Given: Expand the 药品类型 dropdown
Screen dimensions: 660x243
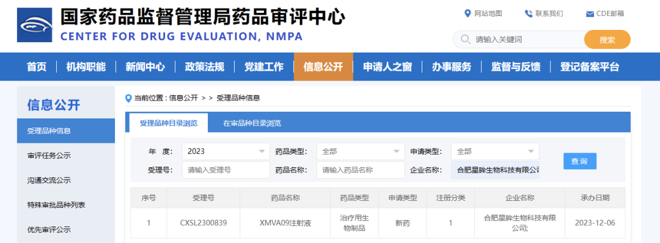Looking at the screenshot, I should [361, 151].
